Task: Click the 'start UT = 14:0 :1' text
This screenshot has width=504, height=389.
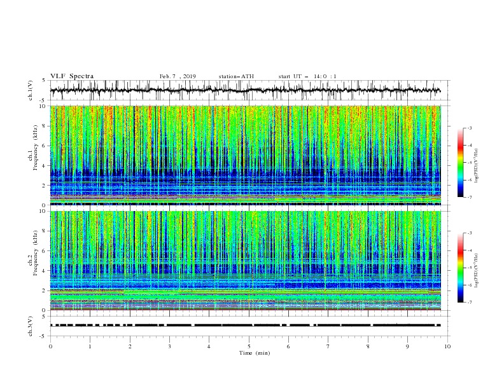Action: 307,76
